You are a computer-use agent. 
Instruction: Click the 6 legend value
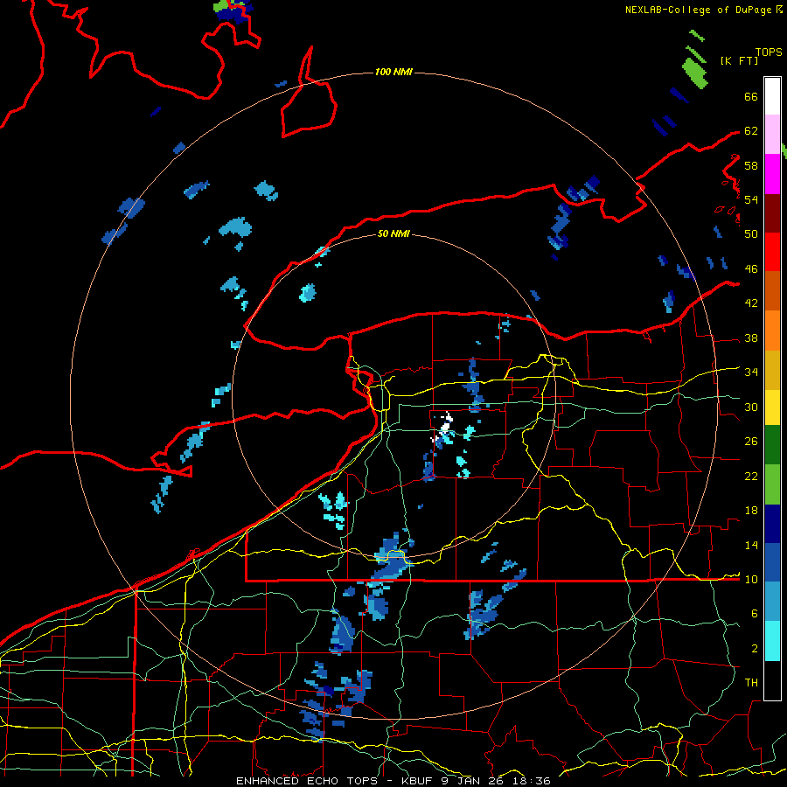[x=754, y=614]
